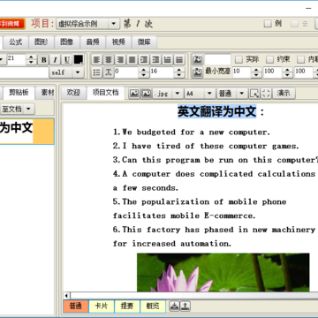Click the seventh paragraph spacing icon
The width and height of the screenshot is (318, 318).
tap(167, 60)
